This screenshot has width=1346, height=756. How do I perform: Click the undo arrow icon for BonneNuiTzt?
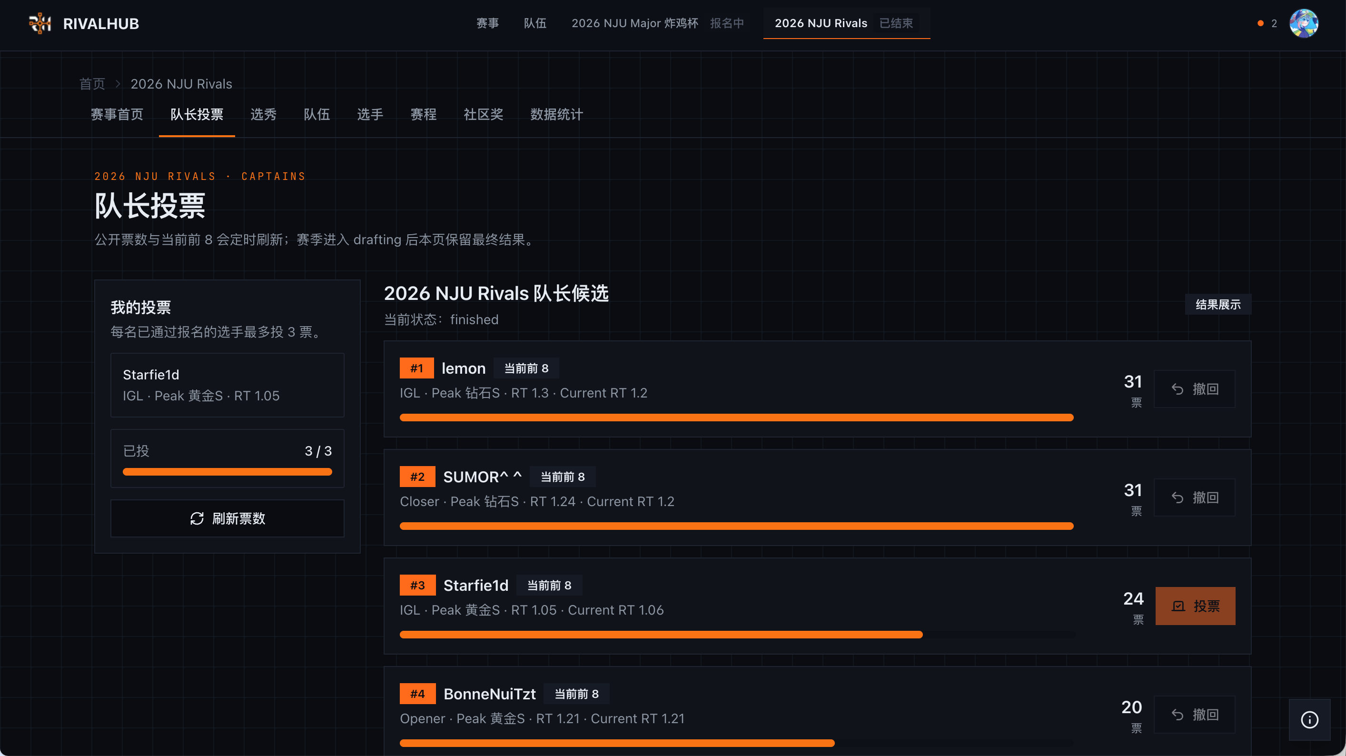1177,715
